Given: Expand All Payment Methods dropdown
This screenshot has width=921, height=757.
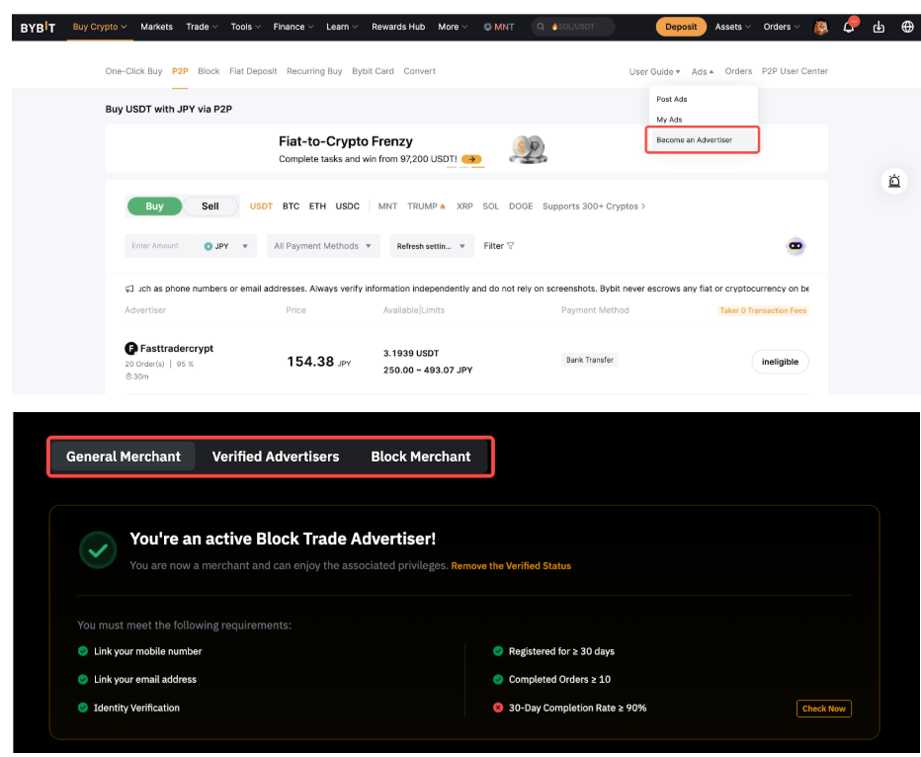Looking at the screenshot, I should [323, 246].
